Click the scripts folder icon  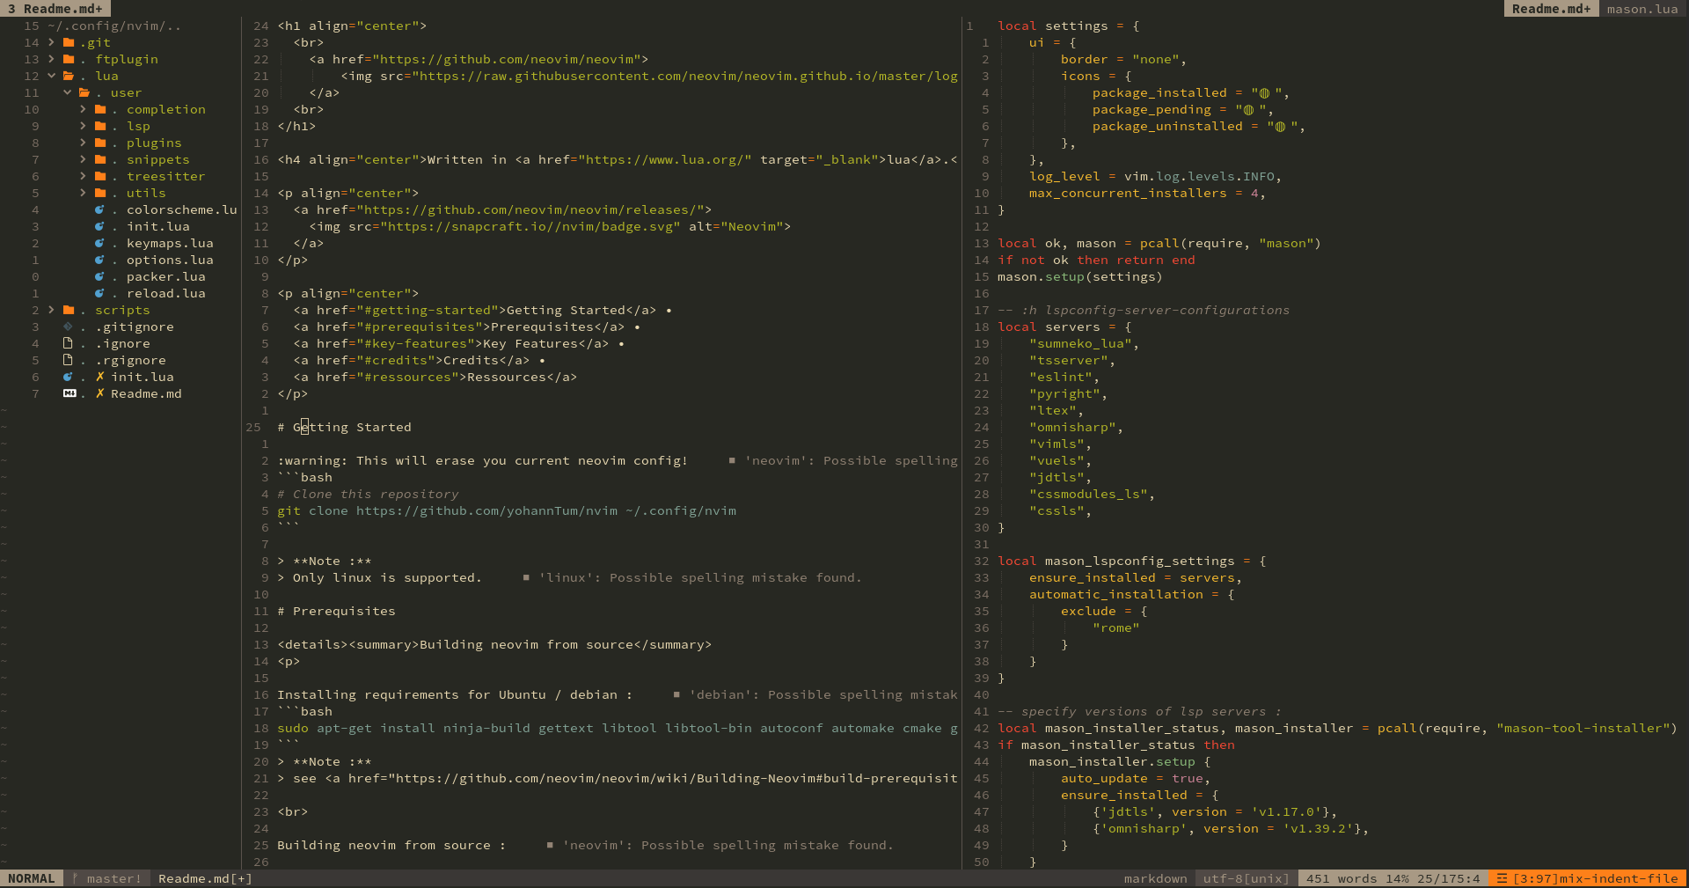click(x=69, y=310)
